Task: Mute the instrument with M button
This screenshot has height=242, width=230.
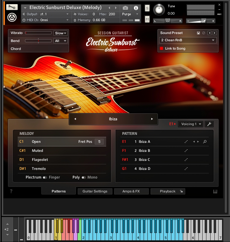Action: (147, 19)
